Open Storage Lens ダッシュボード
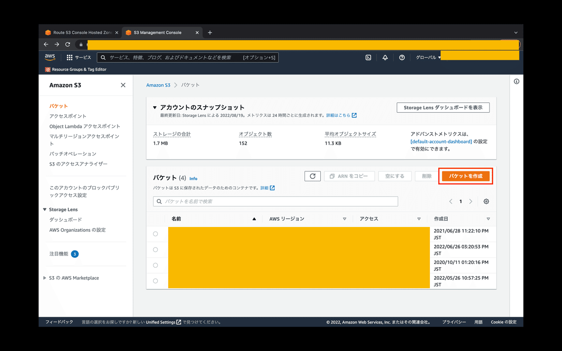 click(x=66, y=219)
